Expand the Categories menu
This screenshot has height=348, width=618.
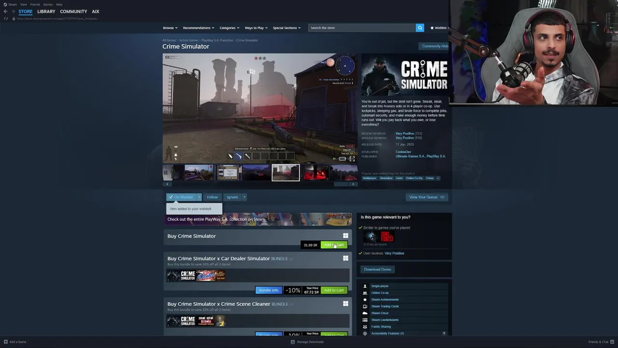(229, 28)
